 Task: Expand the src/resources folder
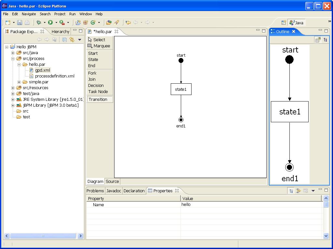coord(13,88)
